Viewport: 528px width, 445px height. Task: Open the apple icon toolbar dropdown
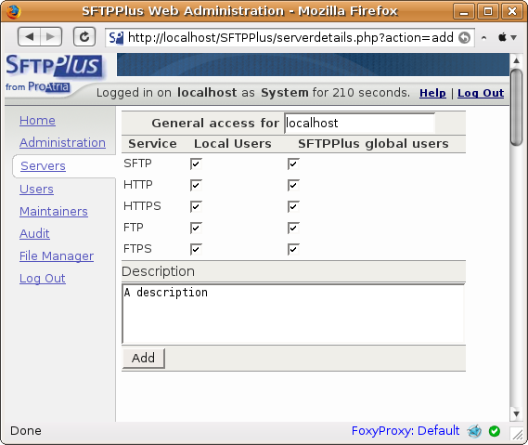pyautogui.click(x=508, y=37)
